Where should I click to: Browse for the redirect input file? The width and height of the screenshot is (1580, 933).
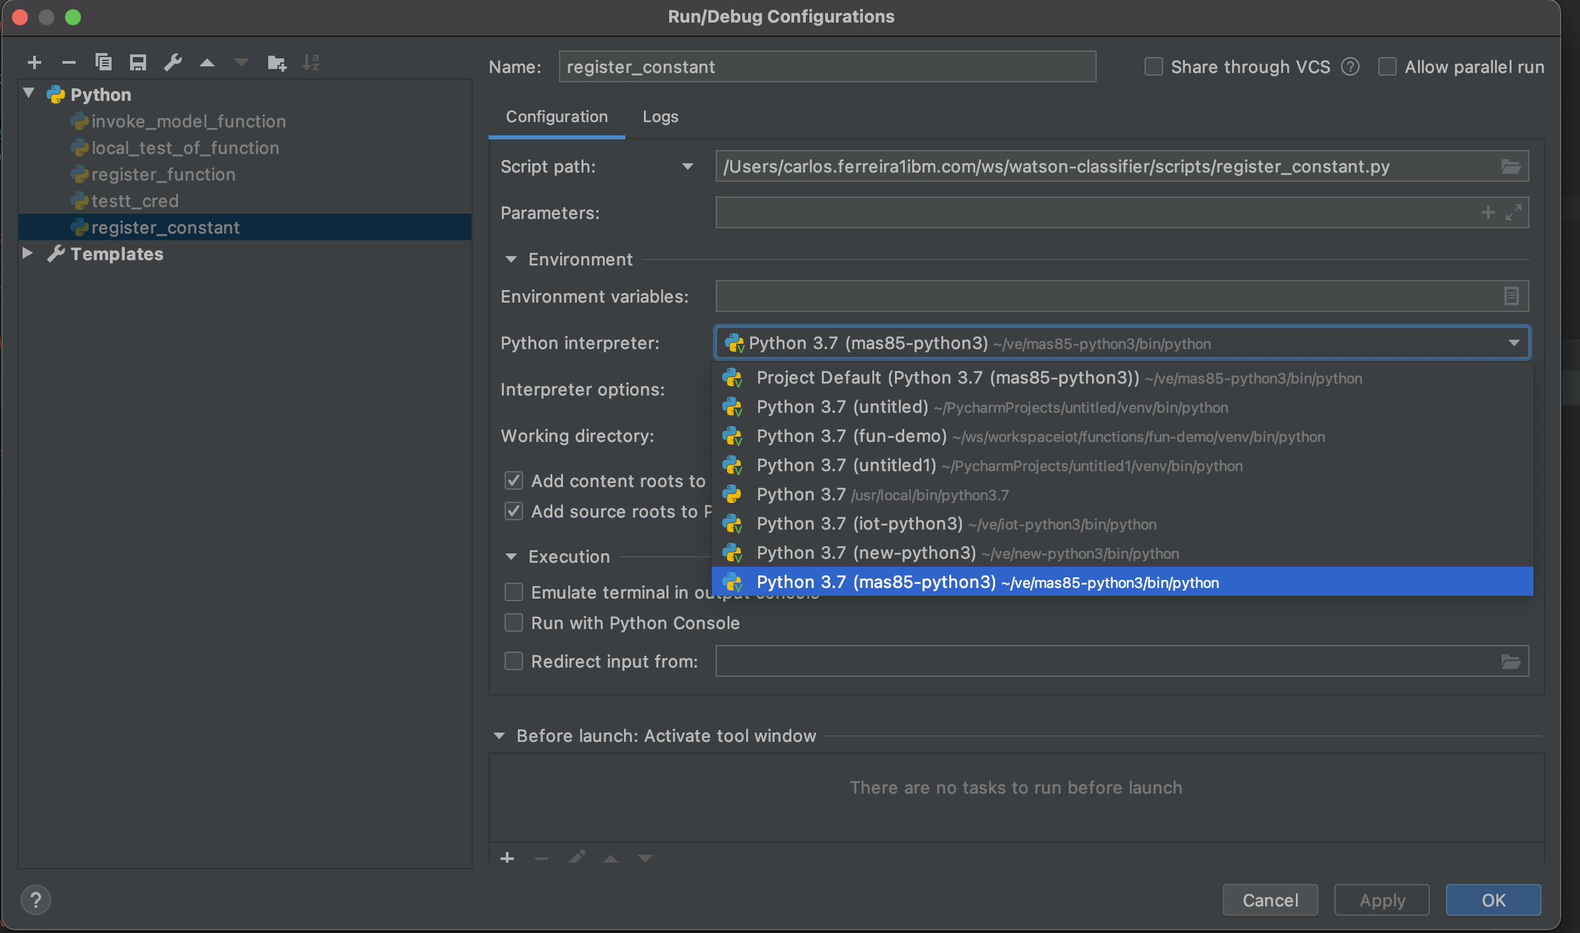[1511, 662]
